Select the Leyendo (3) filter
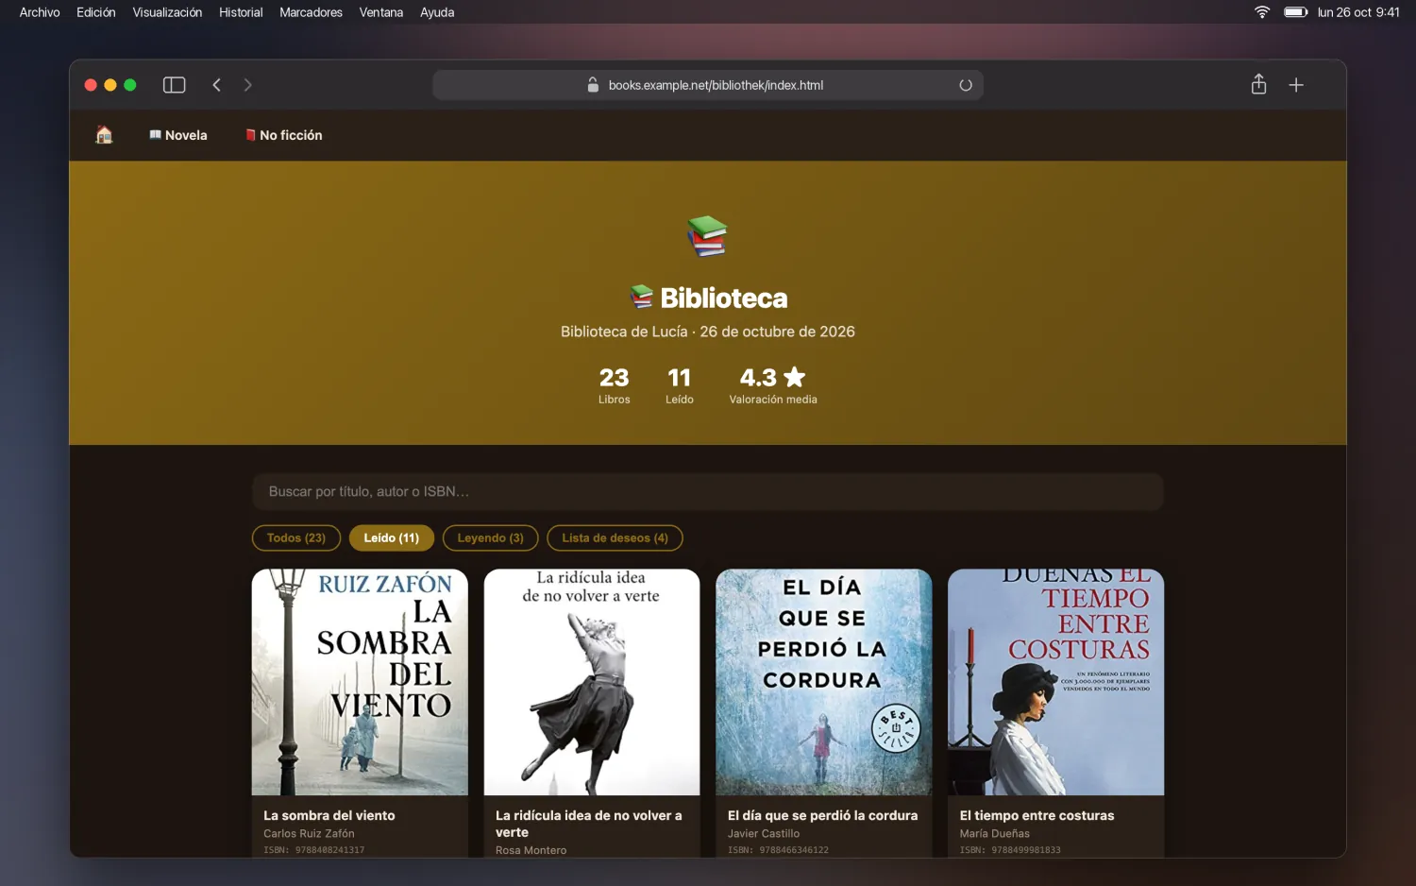 click(x=490, y=537)
